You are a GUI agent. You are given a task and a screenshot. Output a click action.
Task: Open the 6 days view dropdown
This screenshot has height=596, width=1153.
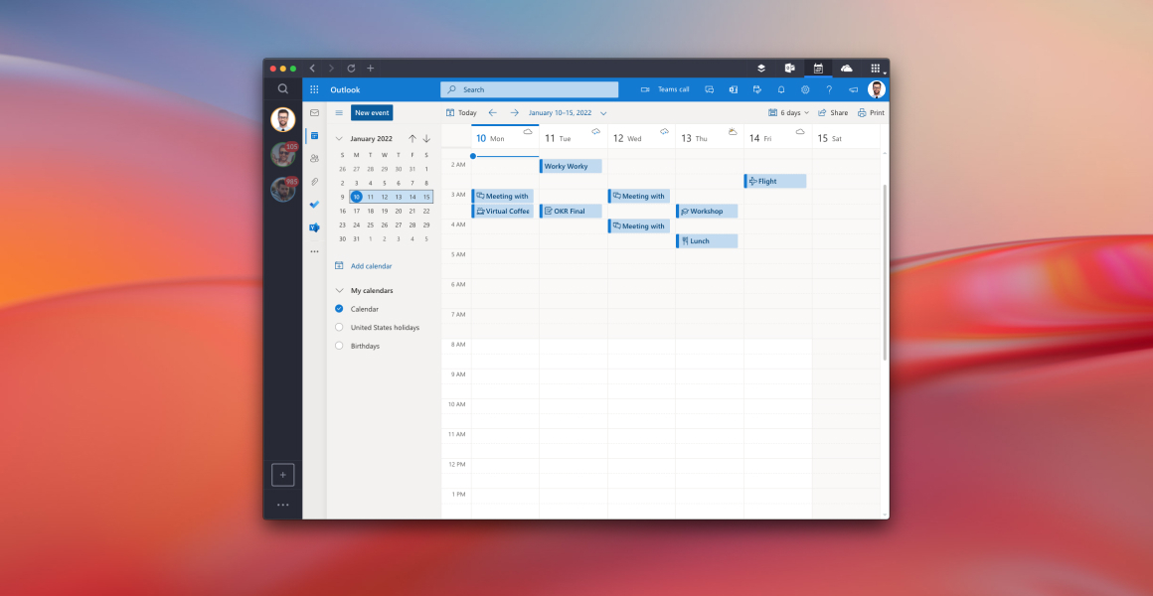tap(789, 113)
